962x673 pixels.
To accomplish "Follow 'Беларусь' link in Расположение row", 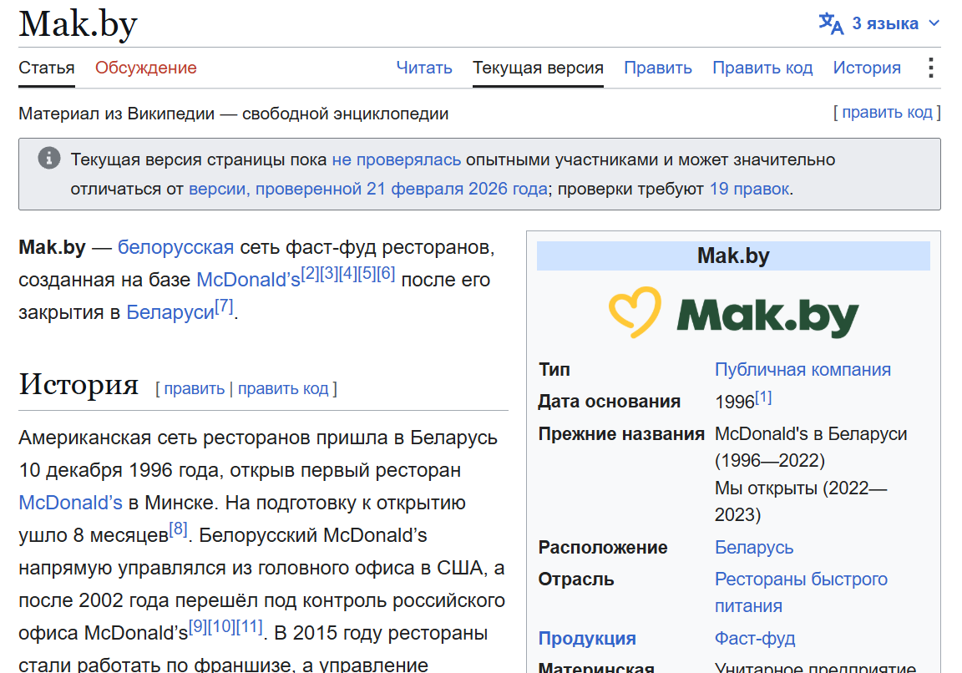I will (754, 547).
